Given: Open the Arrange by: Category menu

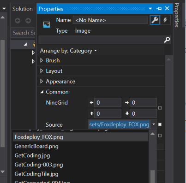Looking at the screenshot, I should (x=68, y=51).
